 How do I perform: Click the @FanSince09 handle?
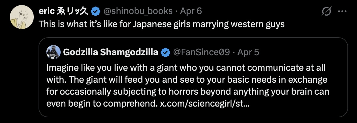201,53
